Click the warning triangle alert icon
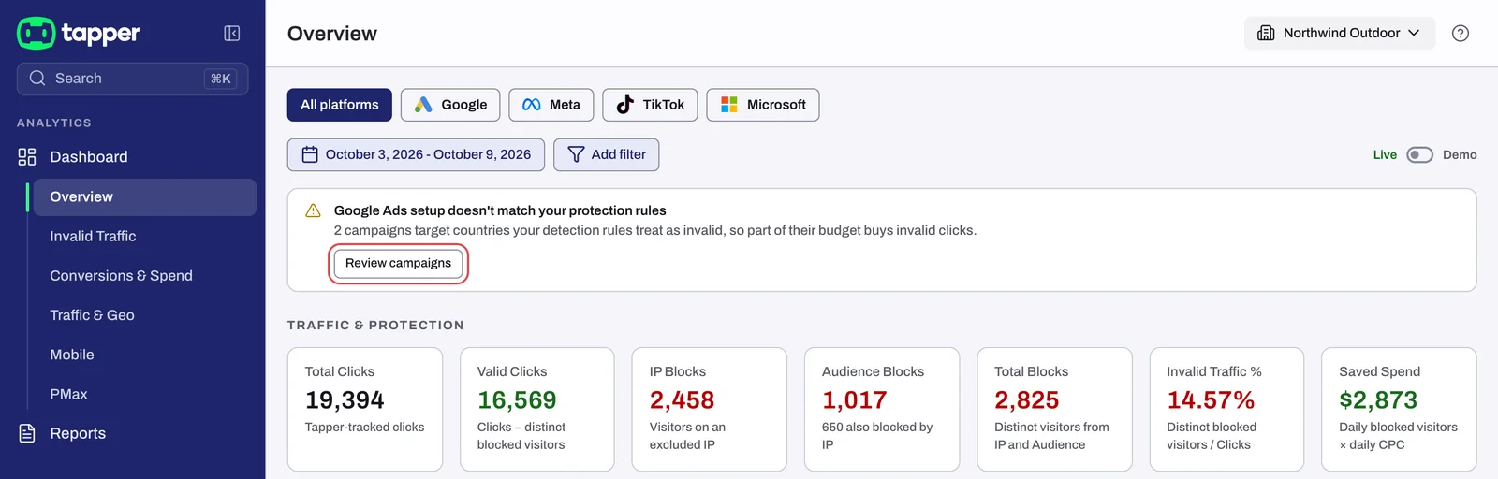 [x=314, y=210]
